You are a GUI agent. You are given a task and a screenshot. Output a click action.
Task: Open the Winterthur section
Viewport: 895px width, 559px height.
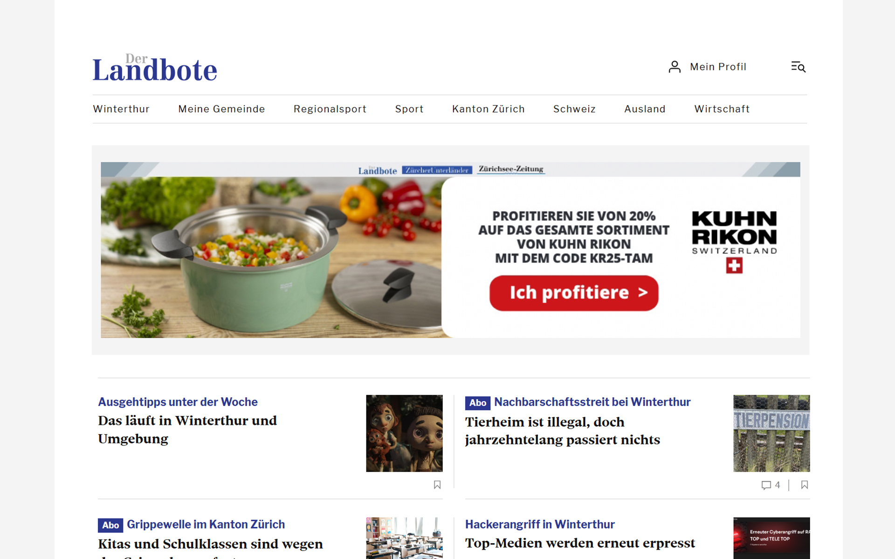coord(121,109)
